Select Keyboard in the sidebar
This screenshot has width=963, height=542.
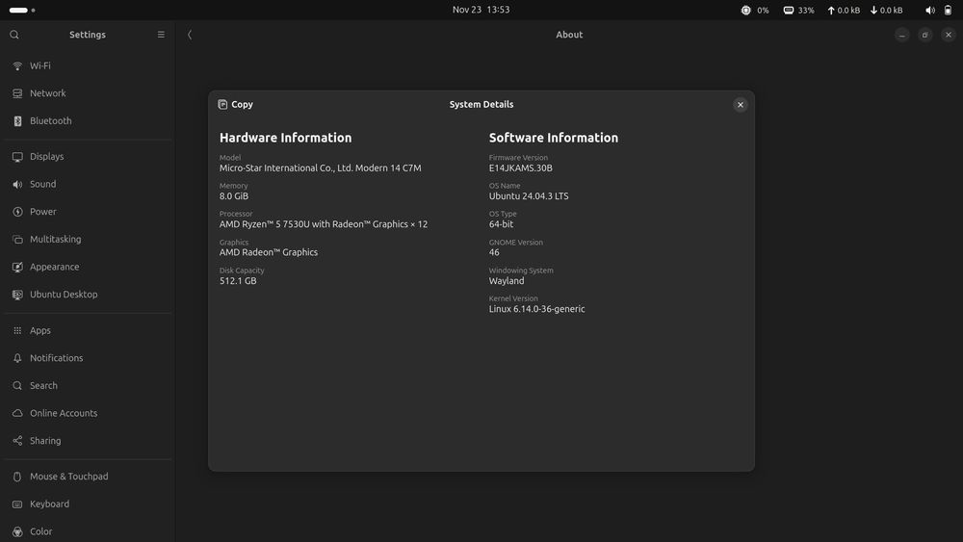coord(88,503)
